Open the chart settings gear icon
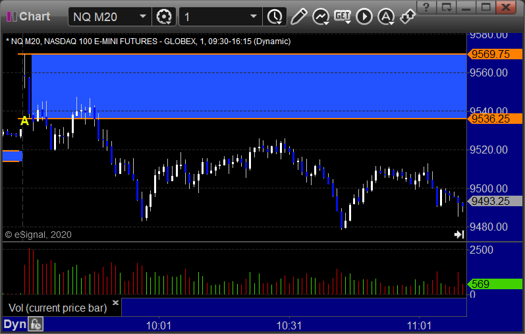This screenshot has height=334, width=525. (x=164, y=16)
